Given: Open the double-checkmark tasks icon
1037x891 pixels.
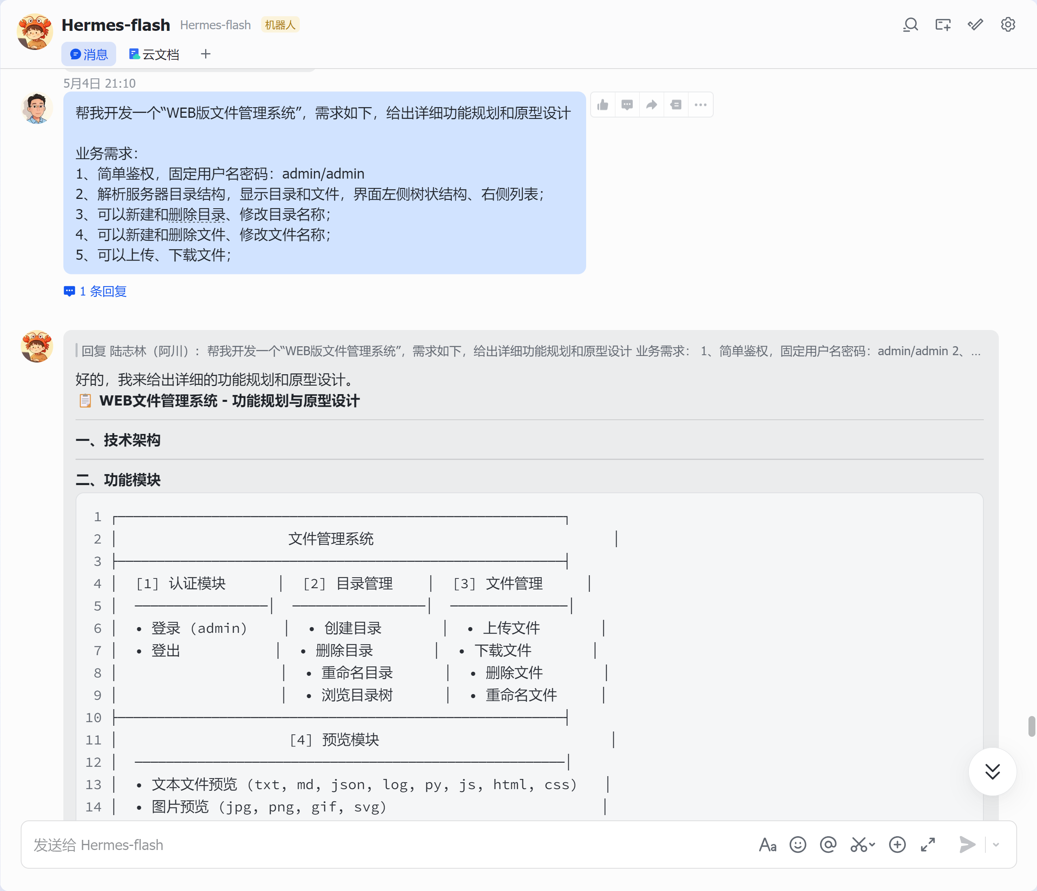Looking at the screenshot, I should click(975, 24).
